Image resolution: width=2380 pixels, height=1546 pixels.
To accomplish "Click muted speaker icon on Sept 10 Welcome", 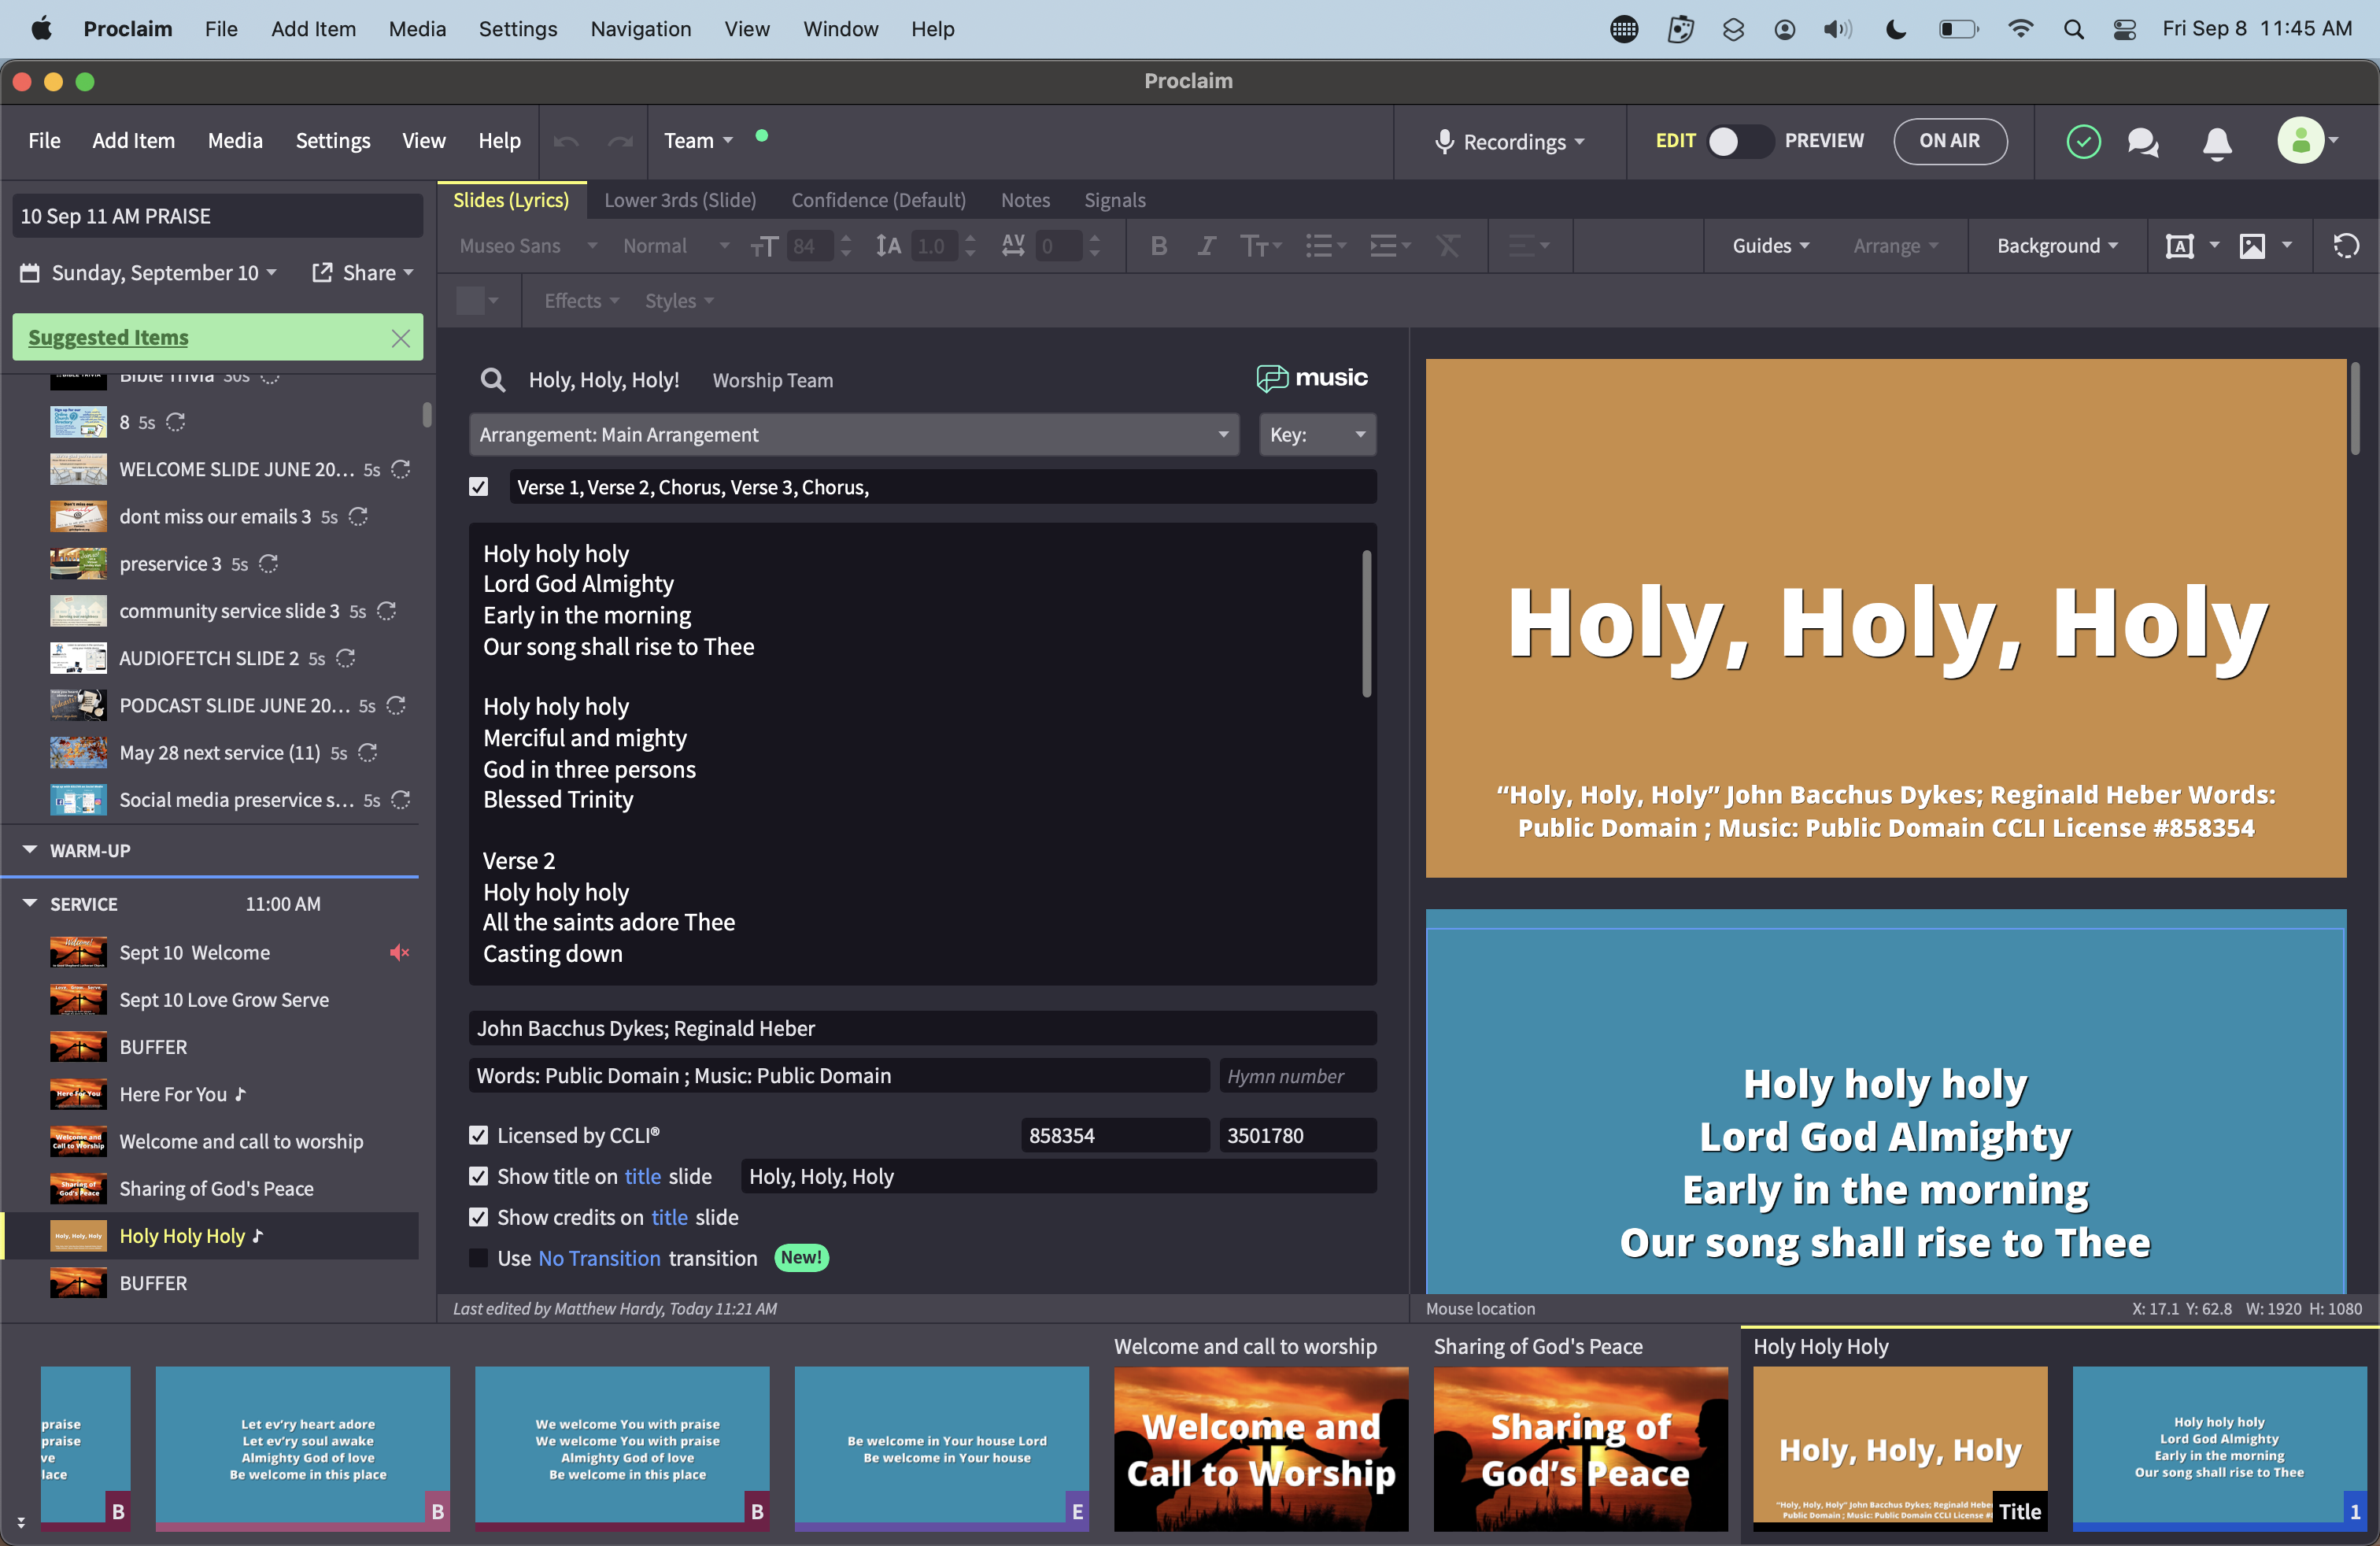I will [399, 952].
